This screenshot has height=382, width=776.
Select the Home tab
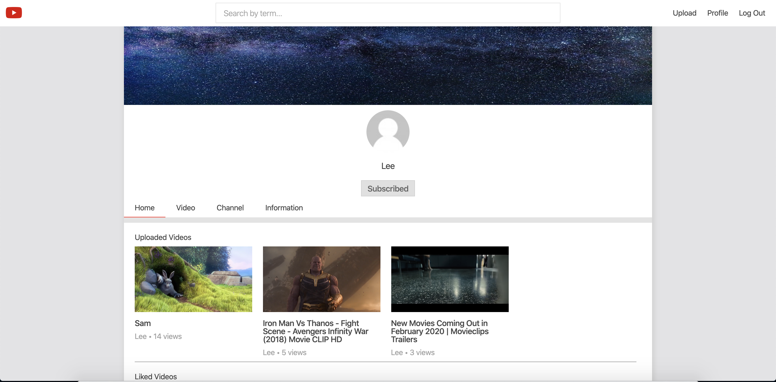coord(144,207)
